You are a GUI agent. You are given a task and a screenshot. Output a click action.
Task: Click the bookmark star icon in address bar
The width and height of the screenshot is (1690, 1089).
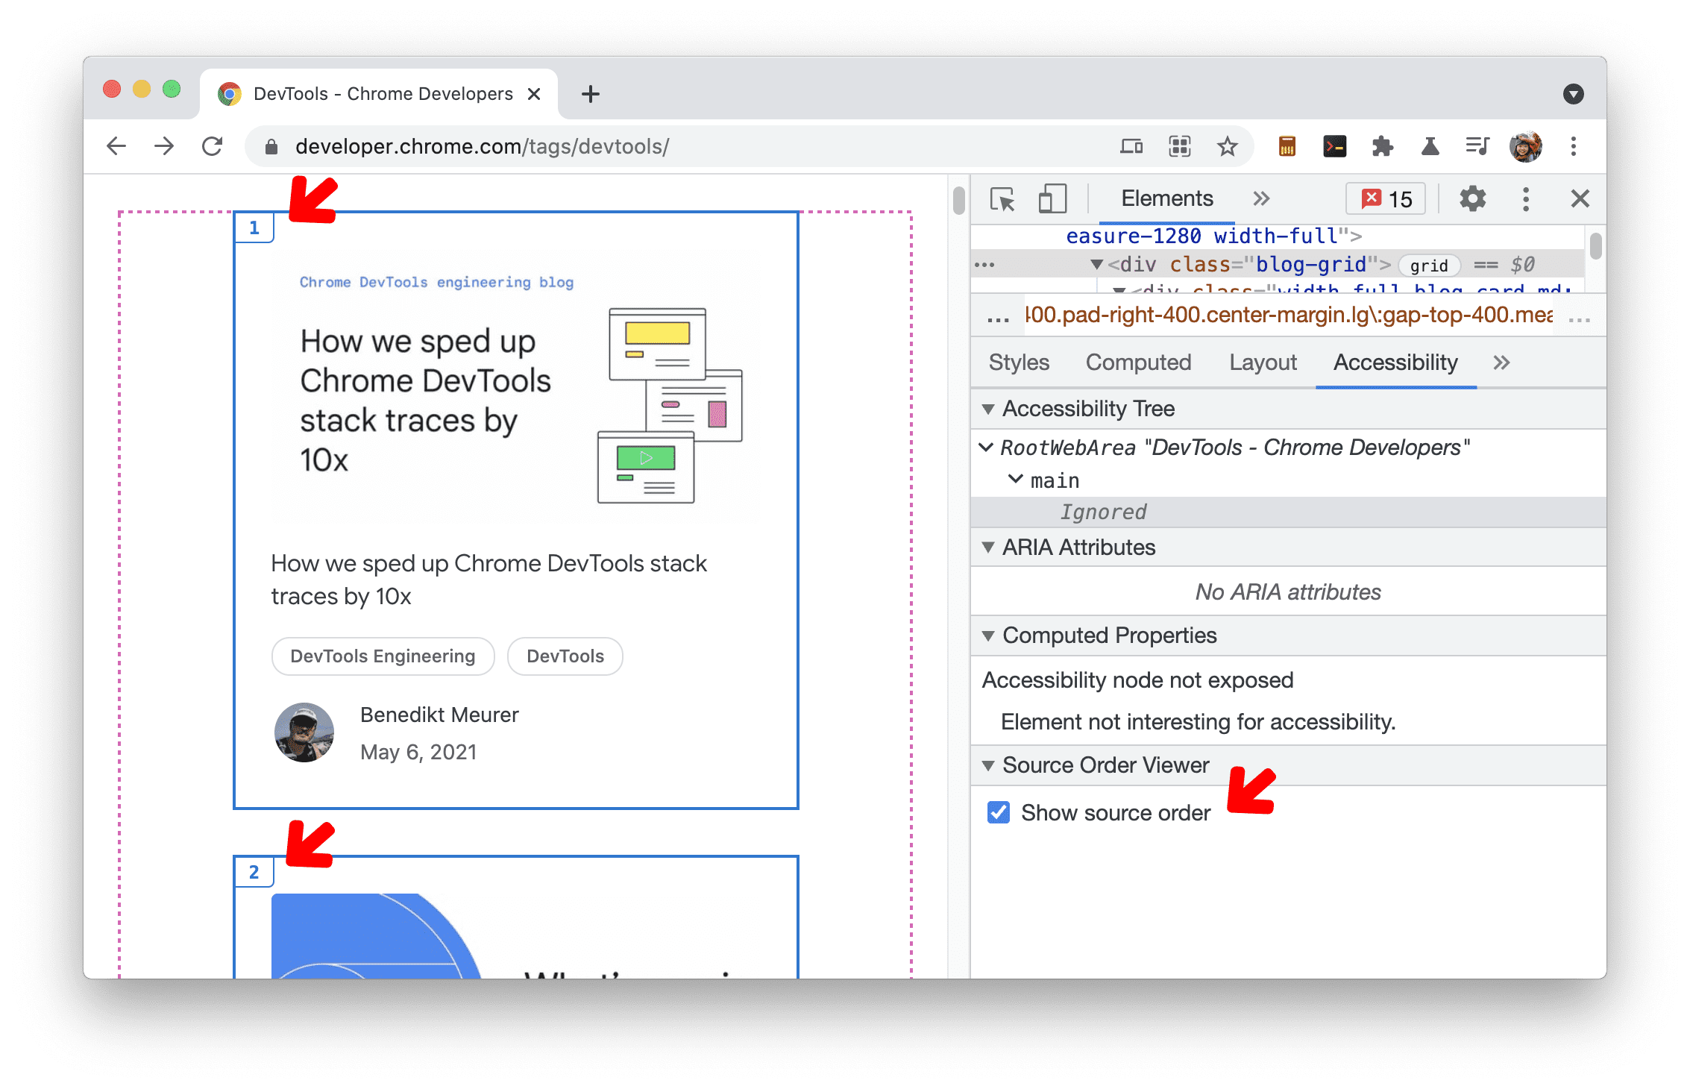click(x=1229, y=147)
